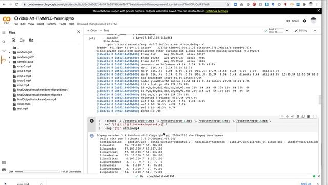Close the bottom status bar
328x185 pixels.
pyautogui.click(x=319, y=176)
